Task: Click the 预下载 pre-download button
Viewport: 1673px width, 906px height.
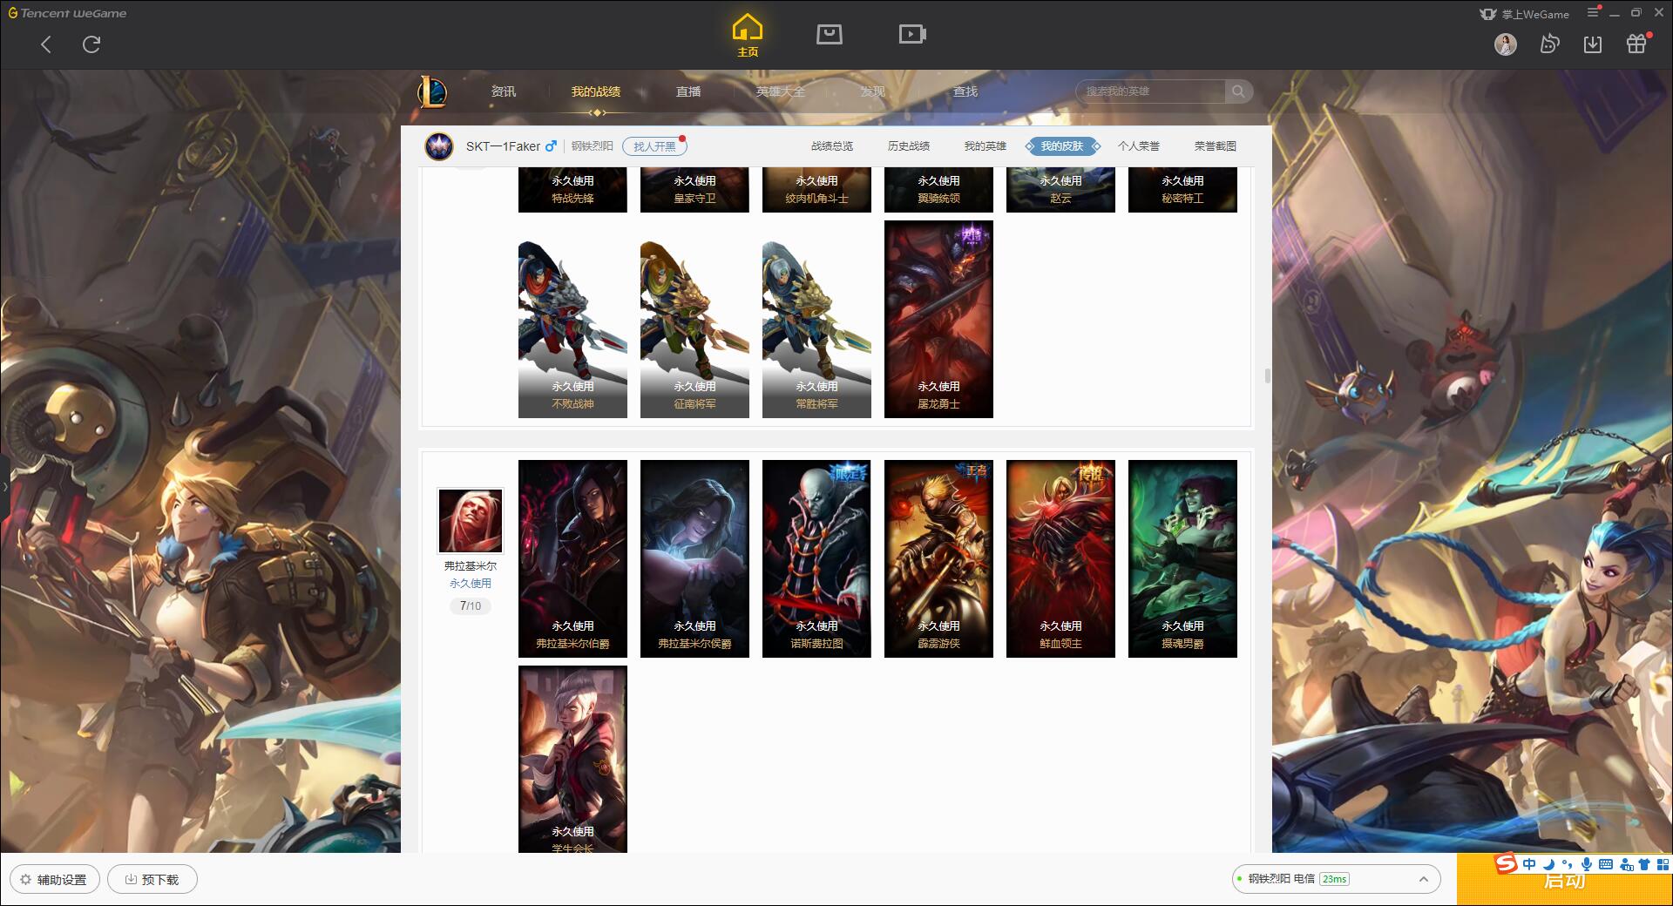Action: (x=152, y=880)
